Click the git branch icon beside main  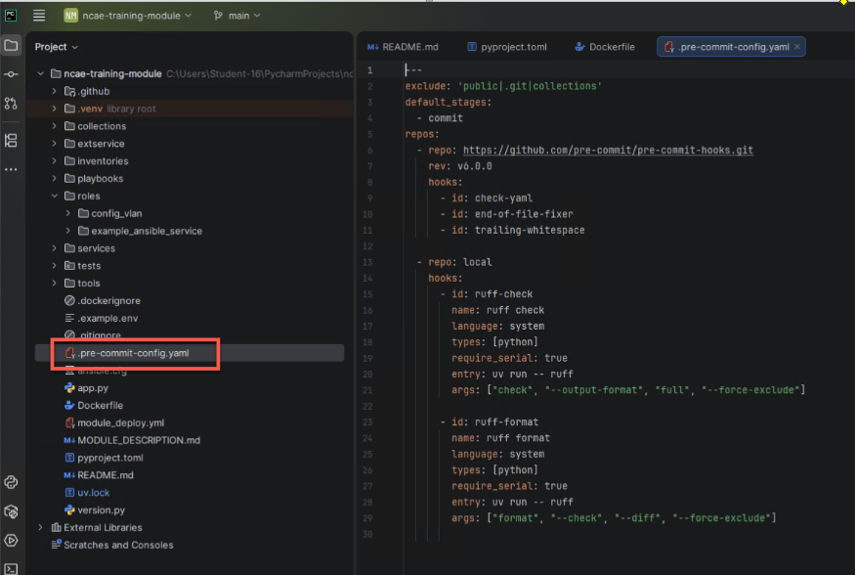[x=218, y=16]
